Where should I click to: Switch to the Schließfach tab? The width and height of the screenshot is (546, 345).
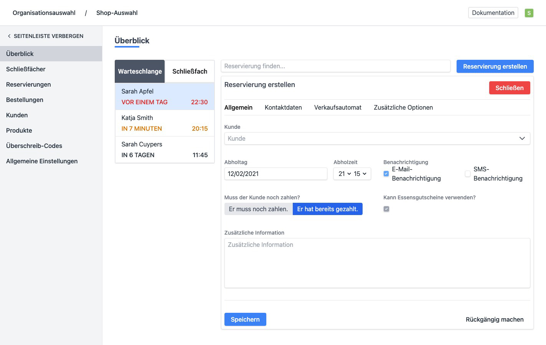click(x=190, y=71)
